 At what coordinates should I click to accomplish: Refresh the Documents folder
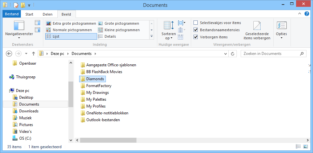[233, 54]
